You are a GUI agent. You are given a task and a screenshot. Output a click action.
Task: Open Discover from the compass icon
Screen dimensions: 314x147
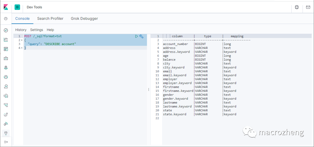tap(6, 30)
